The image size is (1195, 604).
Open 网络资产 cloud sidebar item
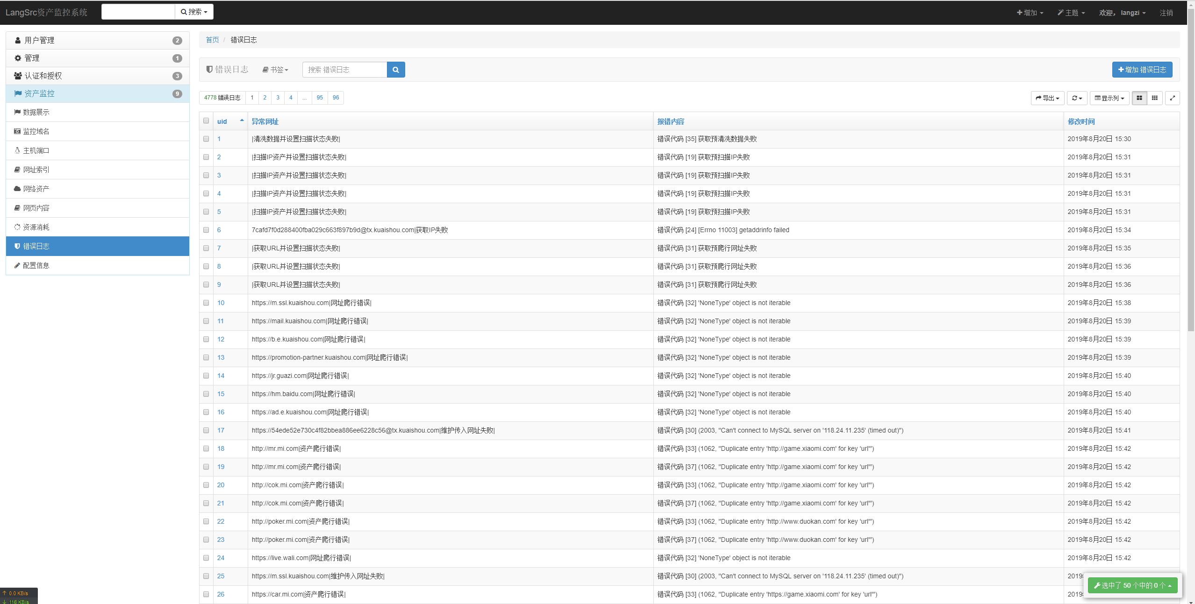[x=36, y=189]
